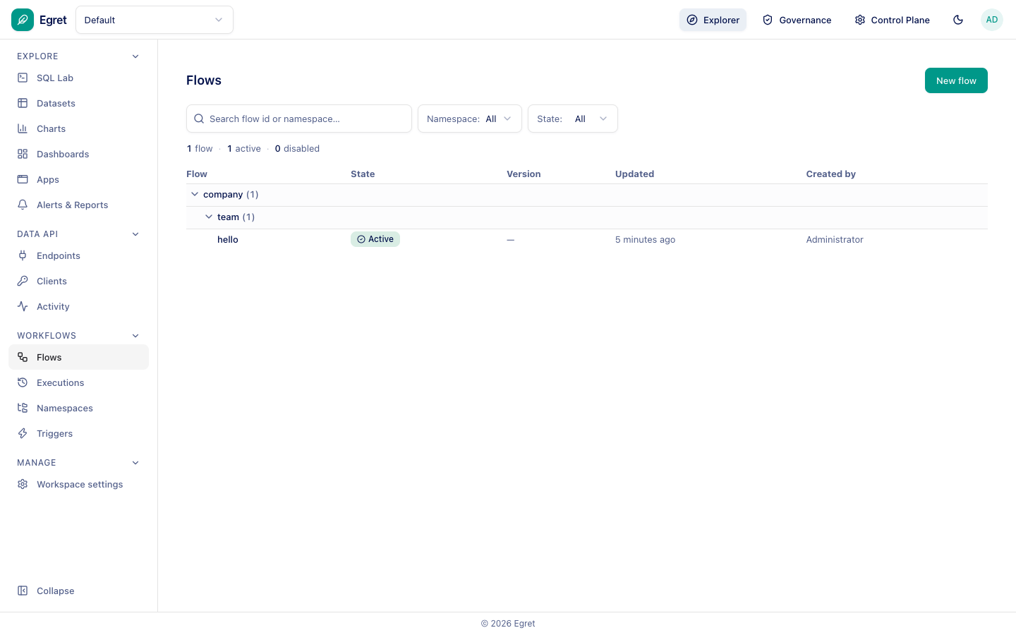Open Alerts & Reports
The width and height of the screenshot is (1016, 635).
[x=78, y=205]
